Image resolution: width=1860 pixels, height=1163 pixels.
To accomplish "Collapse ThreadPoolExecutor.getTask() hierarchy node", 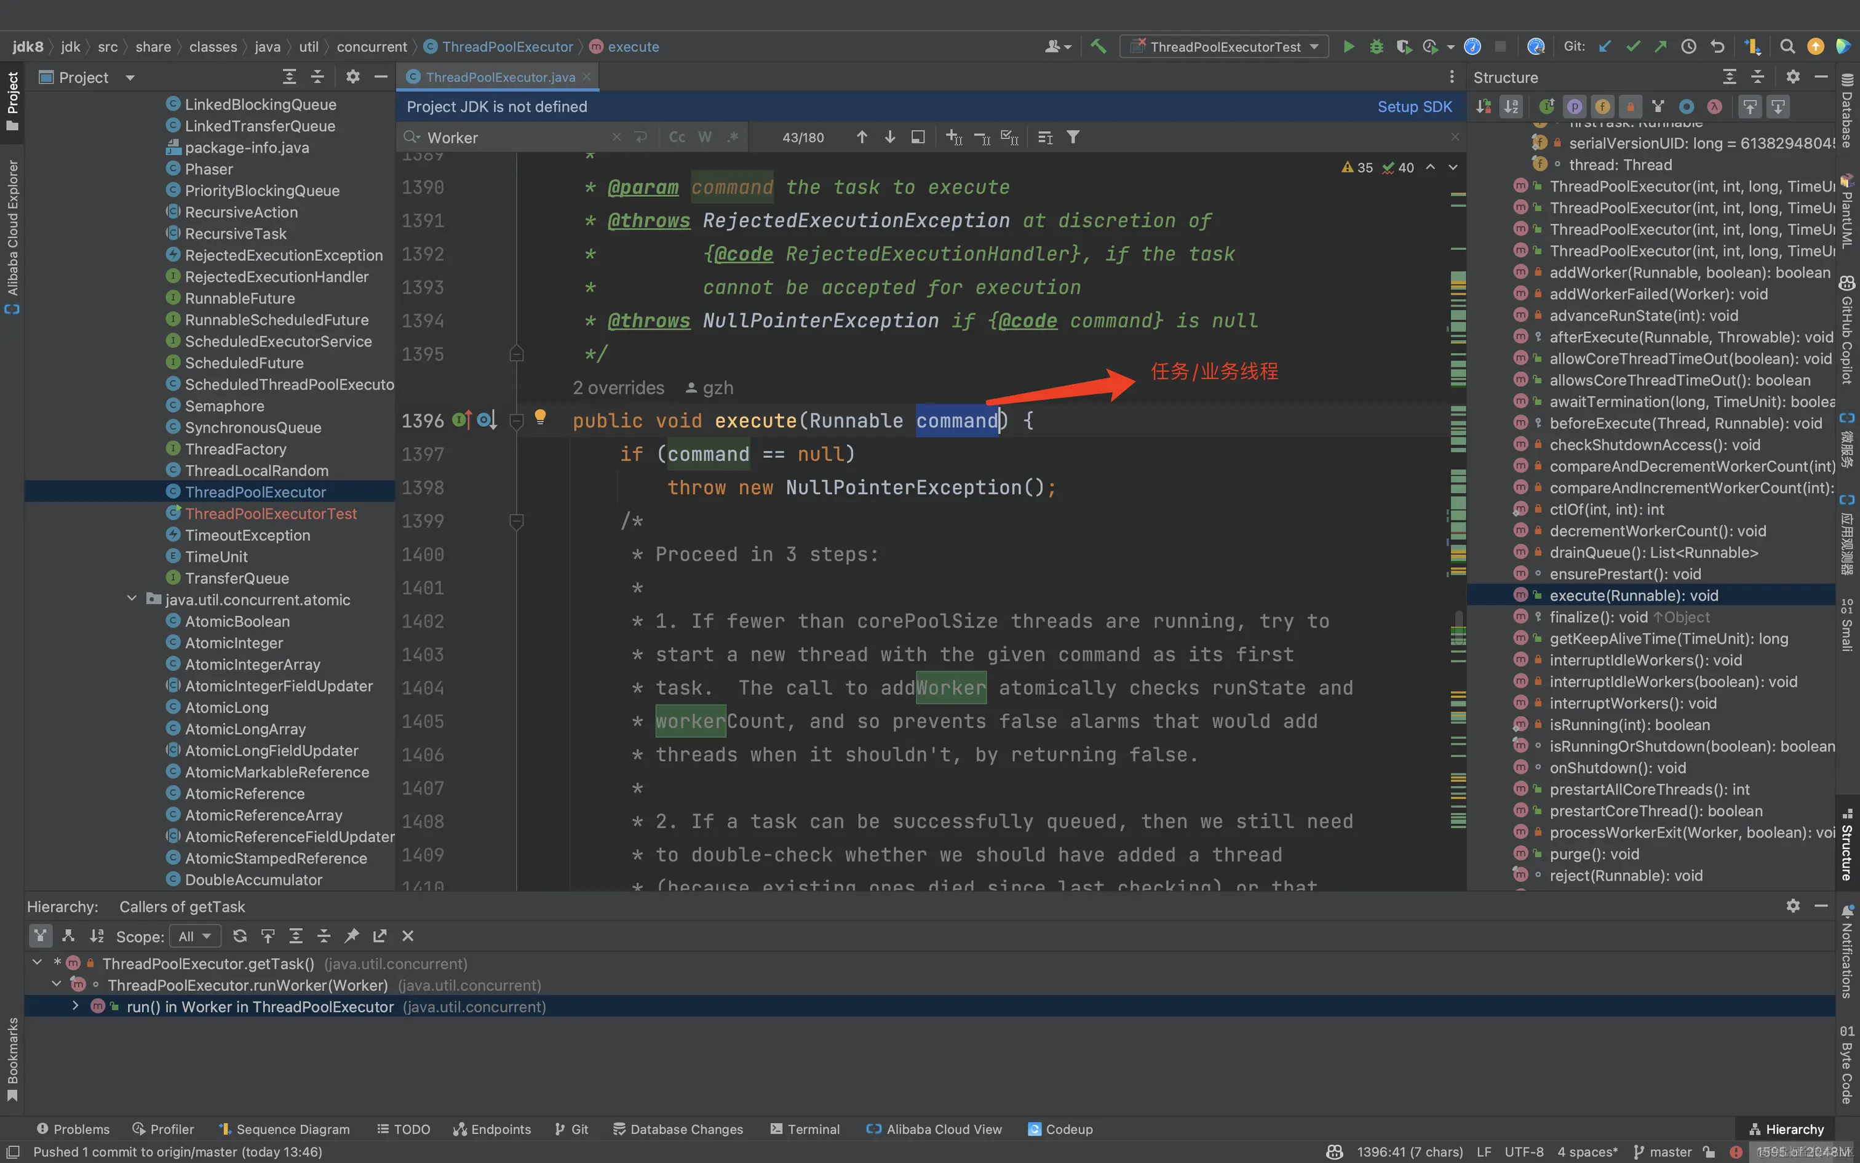I will point(37,962).
